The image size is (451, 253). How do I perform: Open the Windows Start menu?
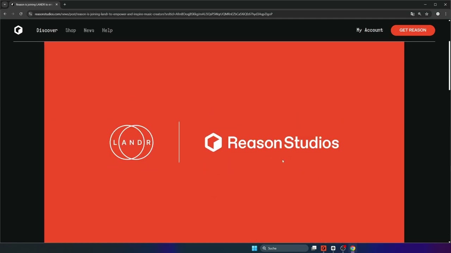[x=254, y=248]
